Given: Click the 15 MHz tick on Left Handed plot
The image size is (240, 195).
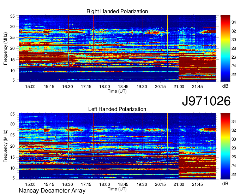Looking at the screenshot, I should click(12, 157).
